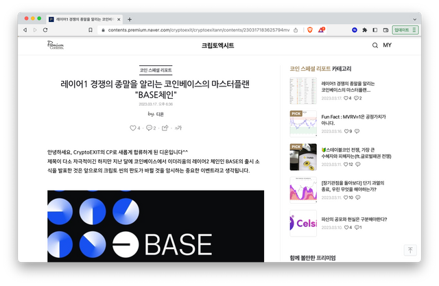The width and height of the screenshot is (439, 286).
Task: Bookmark this page with the bookmark icon
Action: pos(91,30)
